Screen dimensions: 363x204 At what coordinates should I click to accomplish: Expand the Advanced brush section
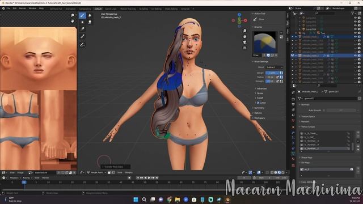pyautogui.click(x=261, y=88)
